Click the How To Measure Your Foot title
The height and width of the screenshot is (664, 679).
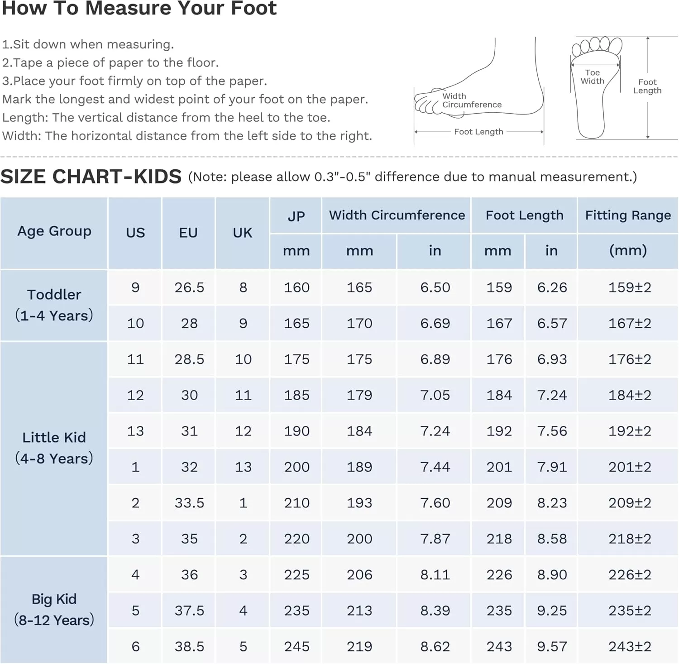pyautogui.click(x=139, y=9)
